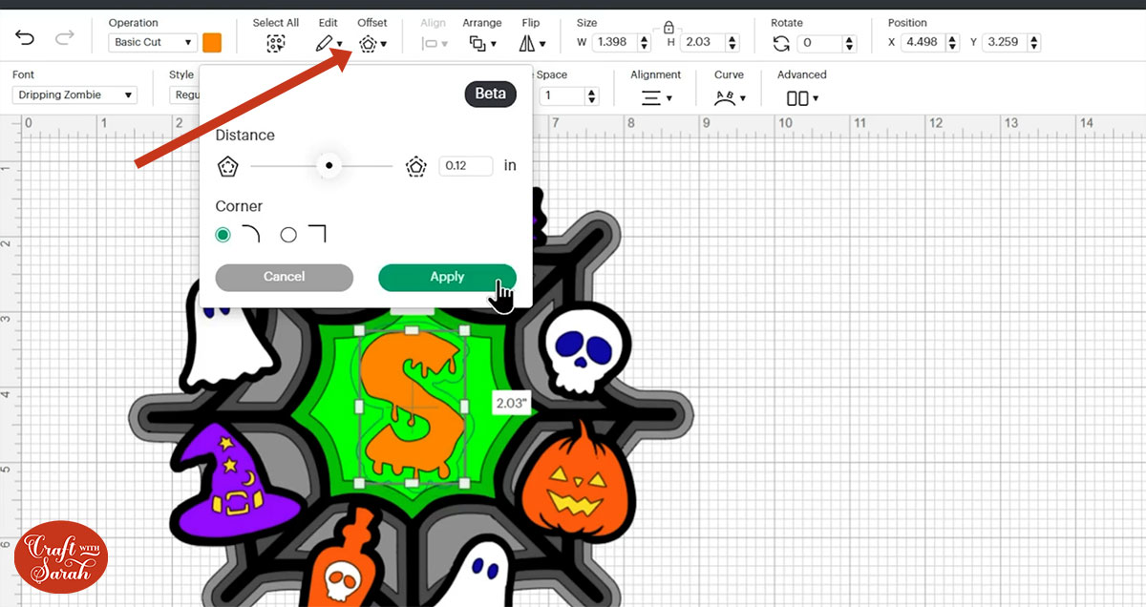The width and height of the screenshot is (1146, 607).
Task: Expand the Advanced dropdown arrow
Action: click(815, 98)
